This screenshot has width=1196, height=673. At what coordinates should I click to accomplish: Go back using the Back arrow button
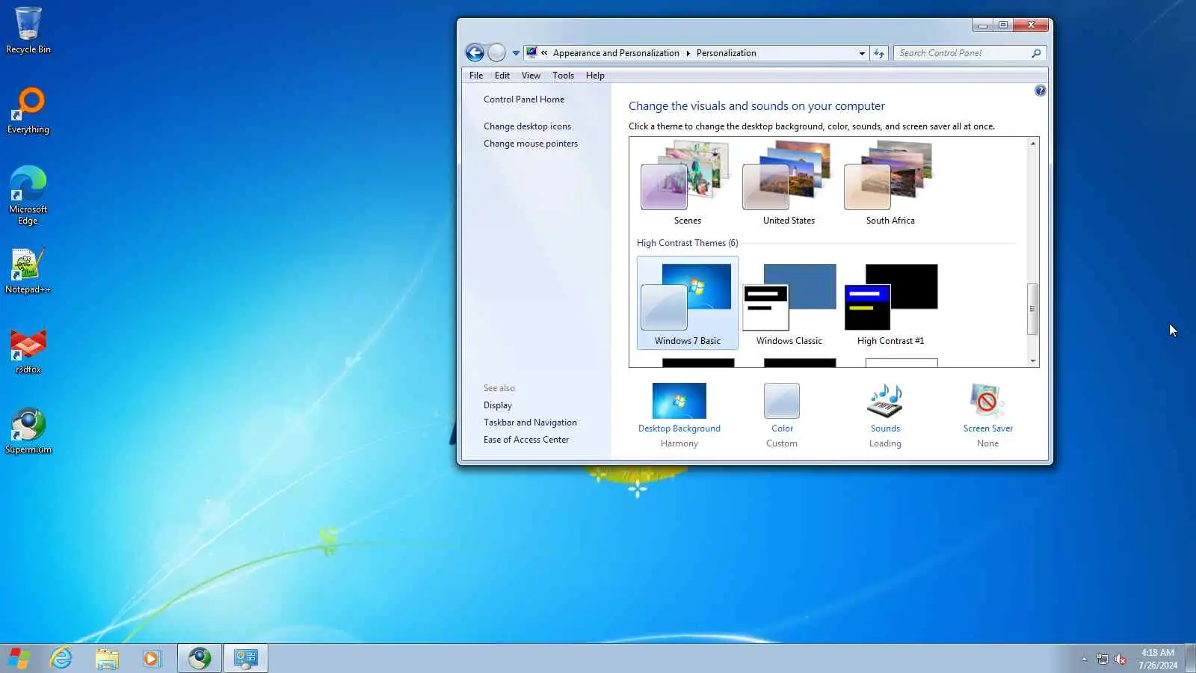[475, 52]
